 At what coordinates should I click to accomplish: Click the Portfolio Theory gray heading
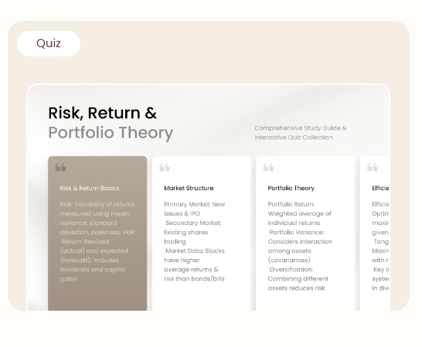point(111,132)
